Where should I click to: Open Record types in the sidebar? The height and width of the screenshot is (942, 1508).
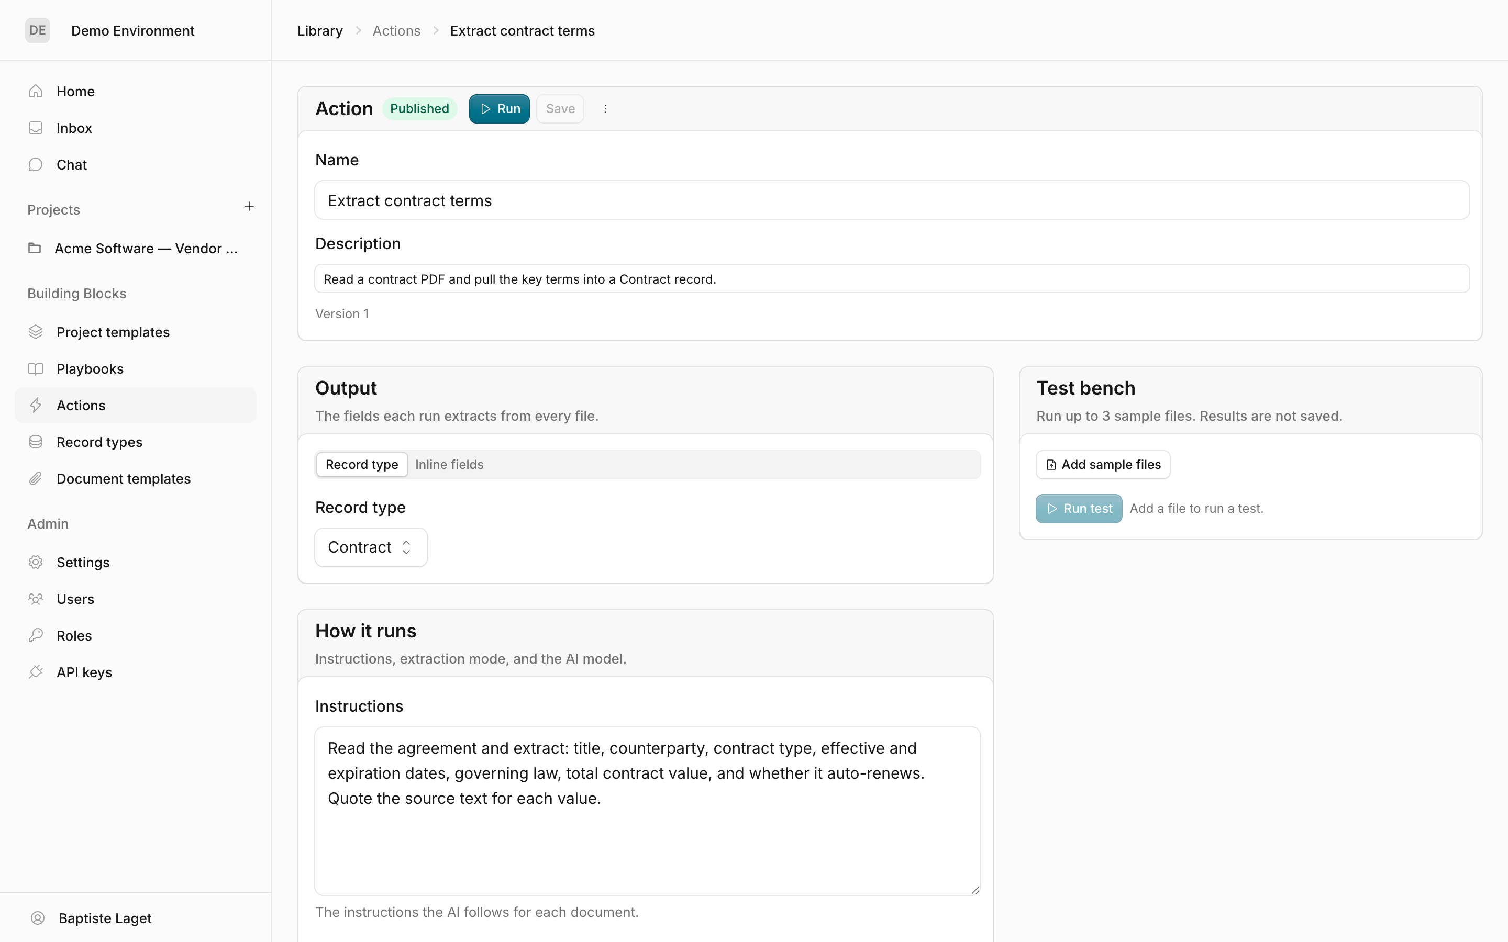[135, 442]
